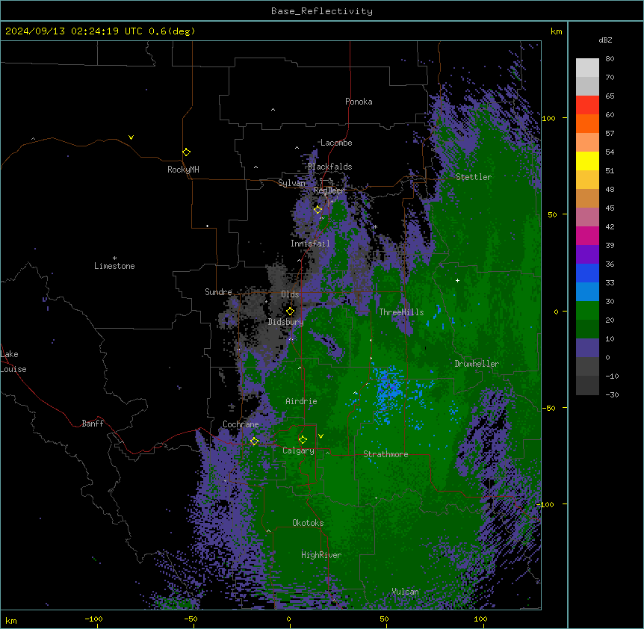Select the orange 60–57 dBZ legend swatch

[x=587, y=124]
